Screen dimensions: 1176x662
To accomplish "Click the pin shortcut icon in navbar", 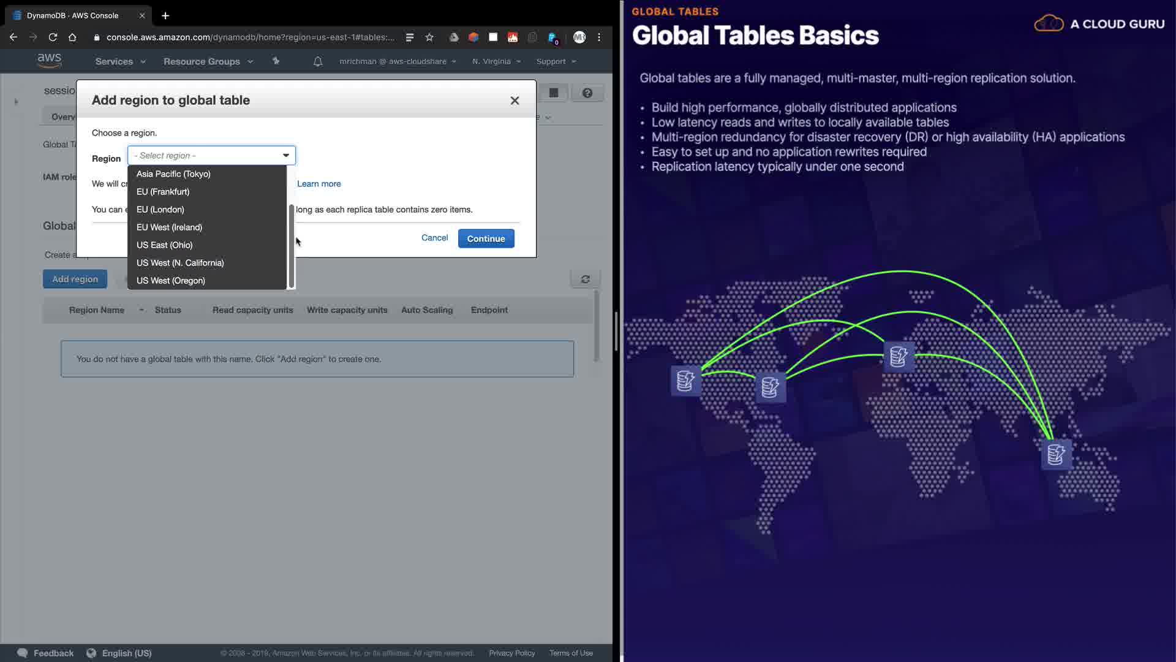I will [276, 61].
